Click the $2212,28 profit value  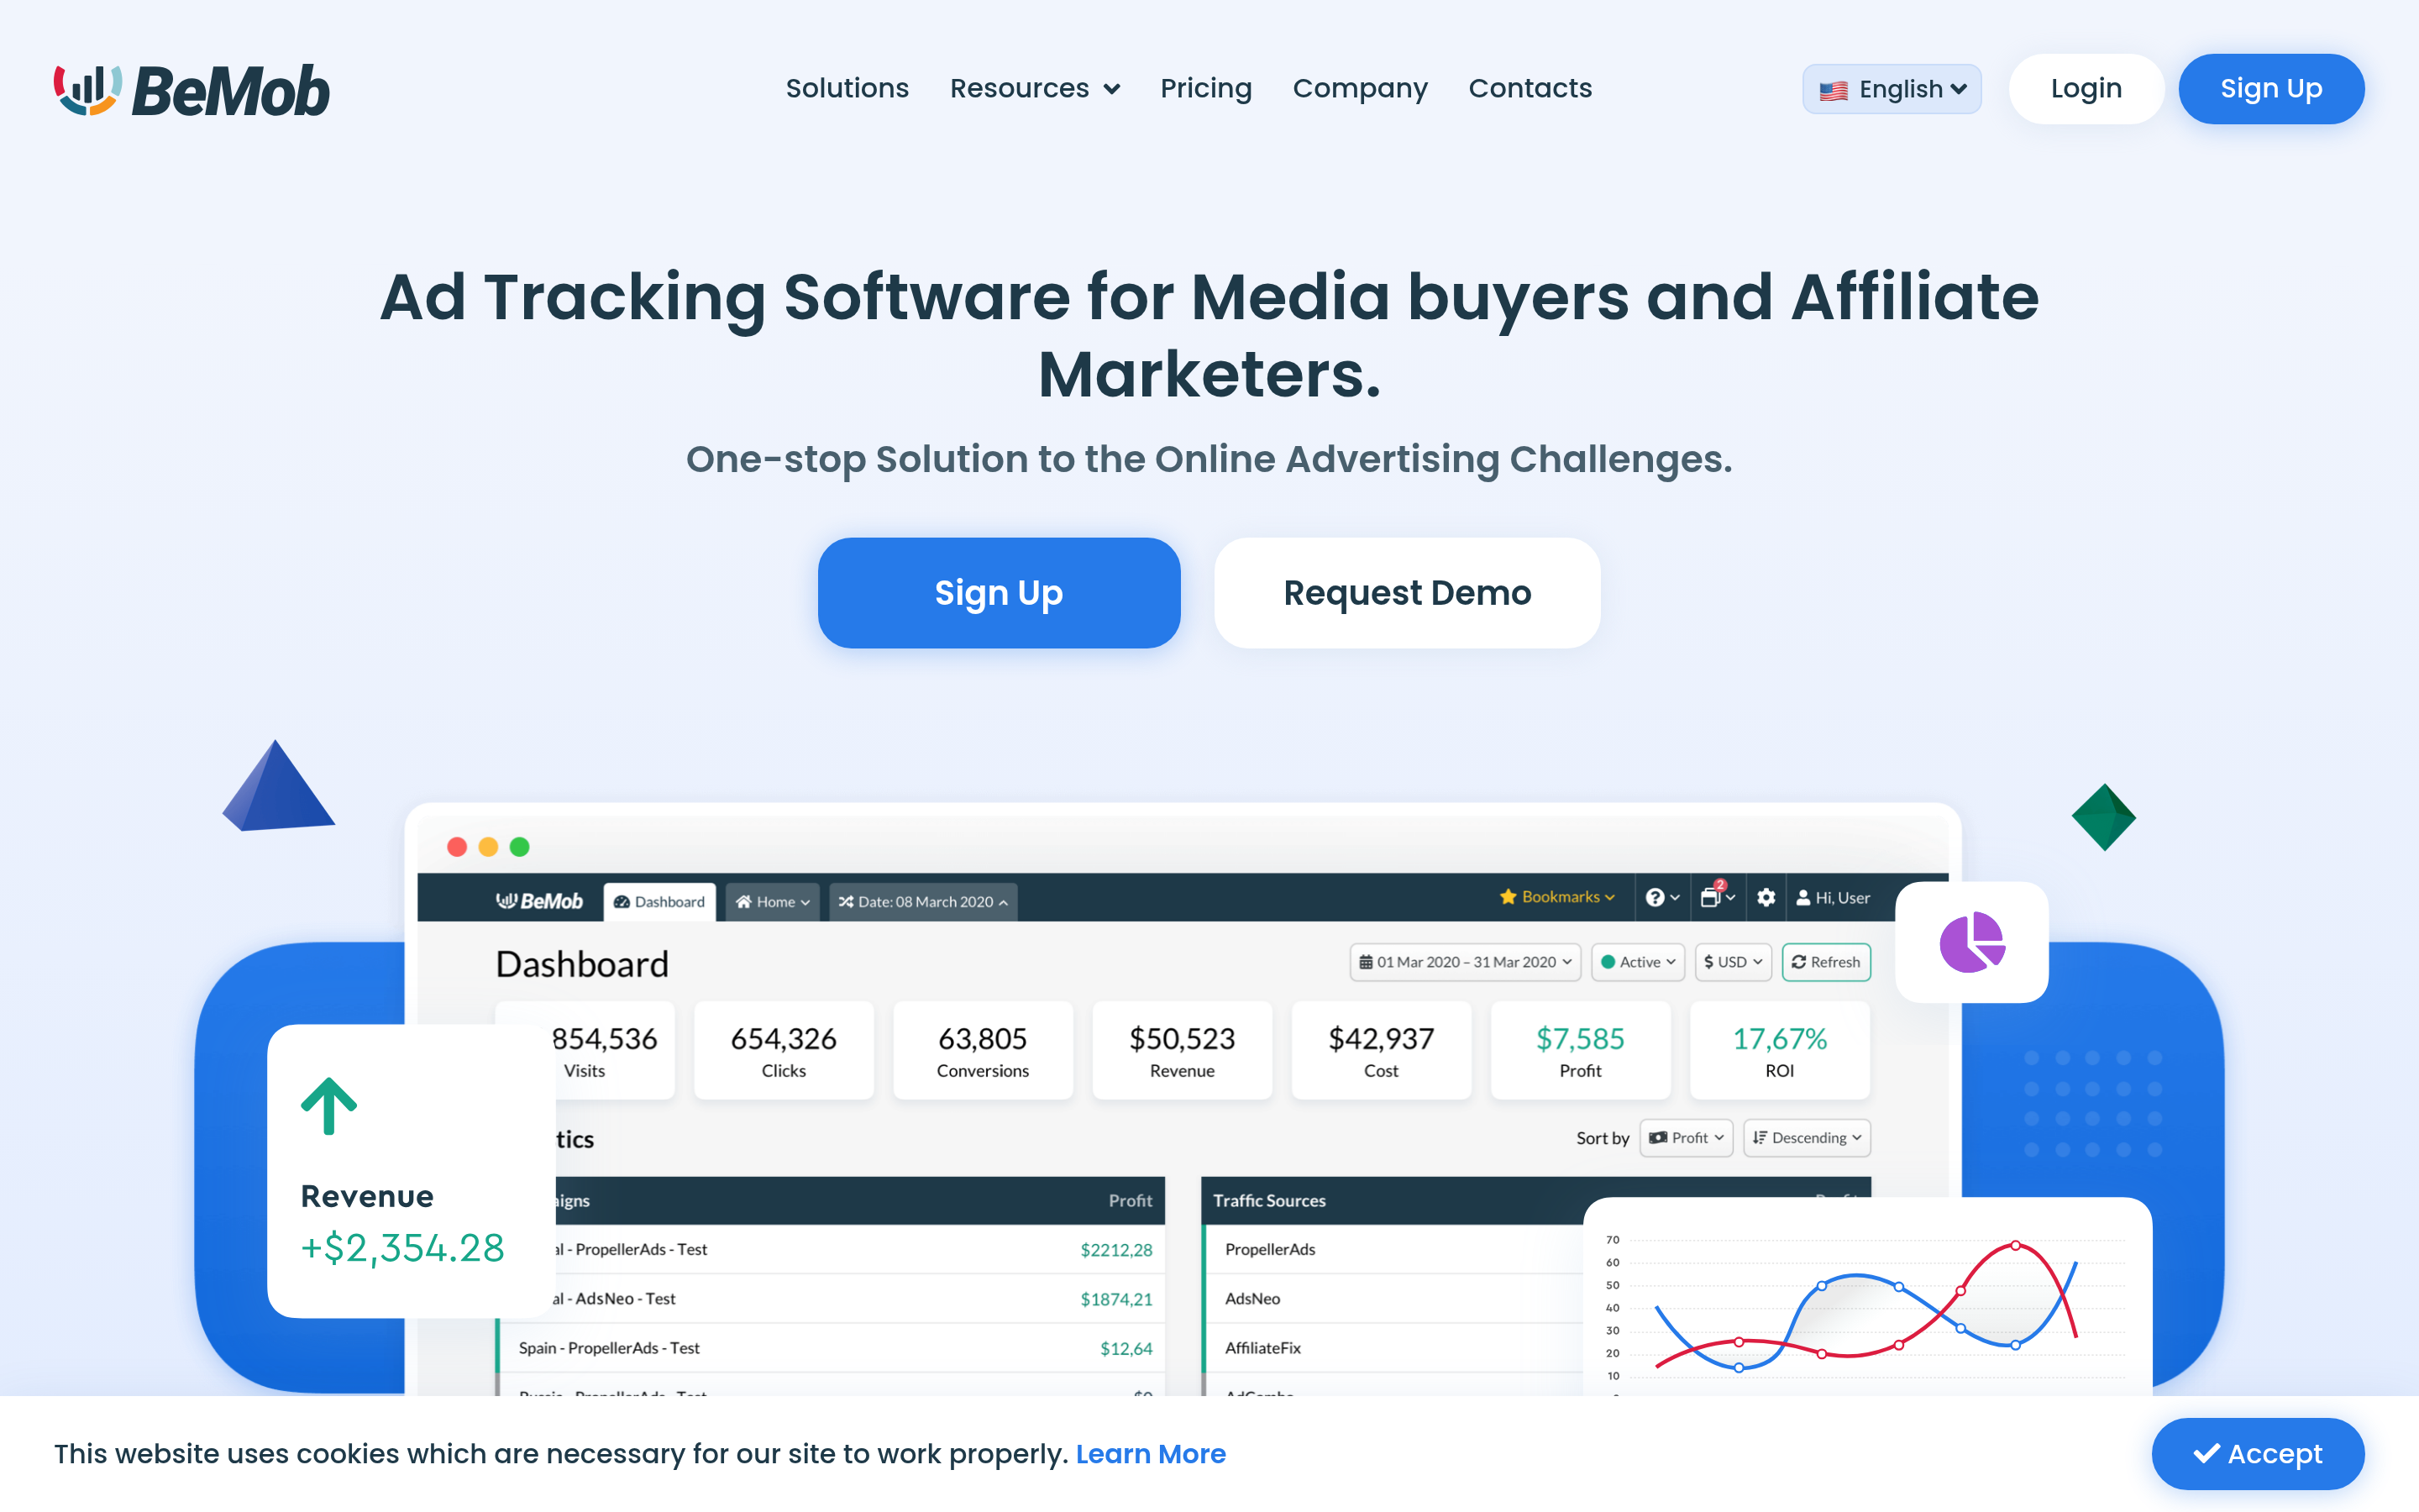(1115, 1250)
